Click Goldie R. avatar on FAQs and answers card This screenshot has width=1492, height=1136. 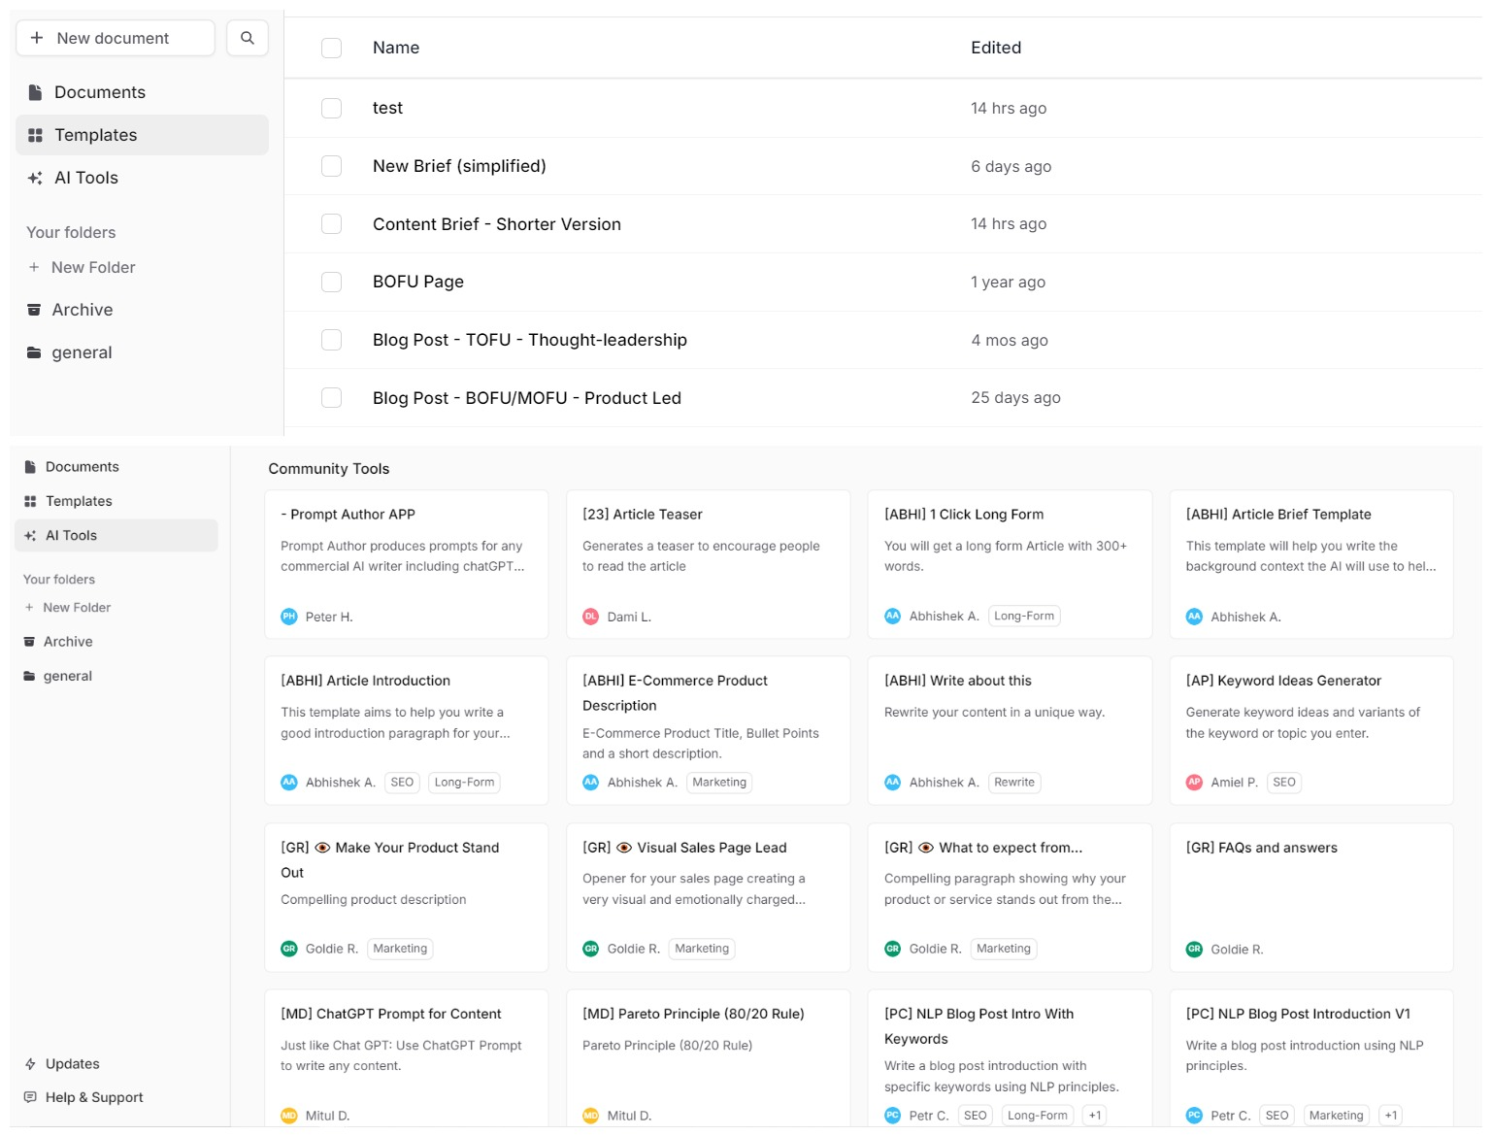[x=1195, y=949]
